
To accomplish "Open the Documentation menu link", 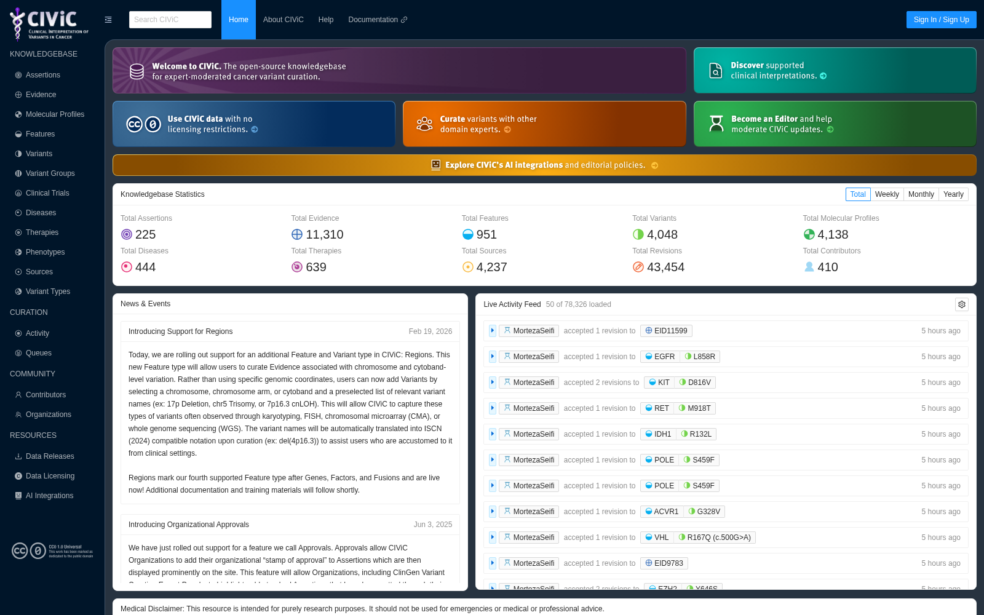I will [x=378, y=20].
